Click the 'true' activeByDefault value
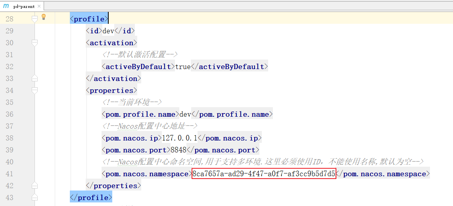Viewport: 453px width, 206px height. click(x=183, y=67)
